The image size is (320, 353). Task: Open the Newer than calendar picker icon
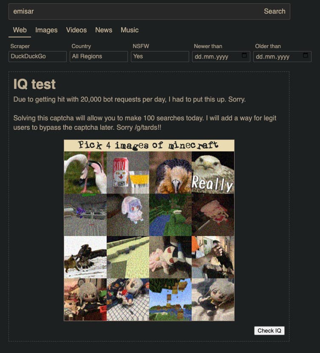[244, 55]
